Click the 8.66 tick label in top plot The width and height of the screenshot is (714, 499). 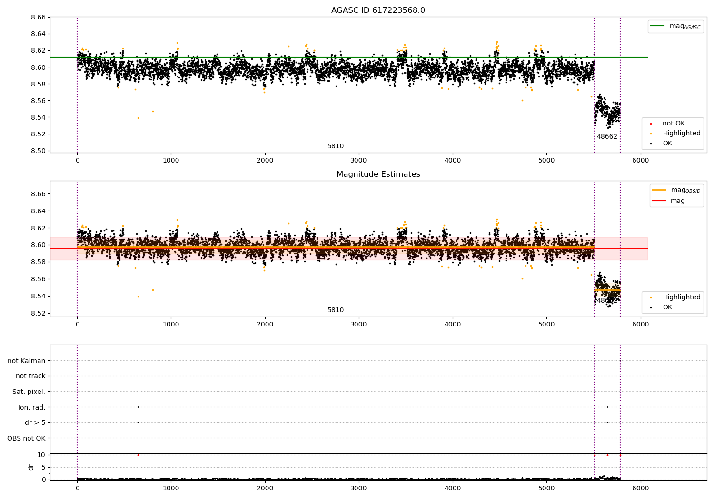[x=38, y=17]
